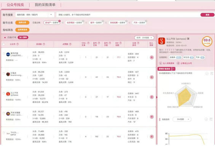The width and height of the screenshot is (215, 146).
Task: Open help icon beside 发布次数 header
Action: point(110,43)
